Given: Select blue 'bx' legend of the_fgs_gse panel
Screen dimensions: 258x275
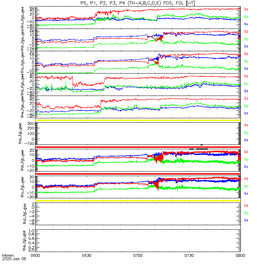Looking at the screenshot, I should pos(246,113).
